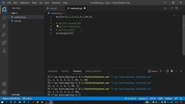Open the Windows Start menu
The width and height of the screenshot is (185, 104).
2,102
